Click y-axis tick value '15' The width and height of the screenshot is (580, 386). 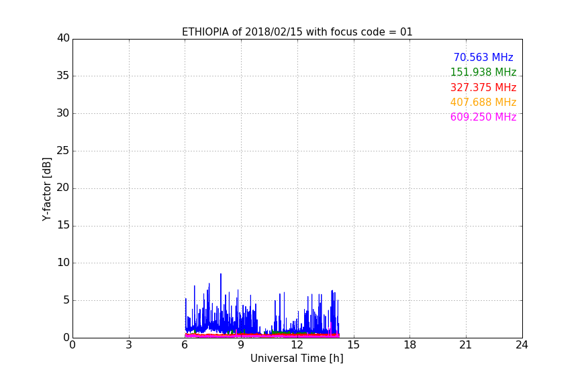pyautogui.click(x=63, y=225)
